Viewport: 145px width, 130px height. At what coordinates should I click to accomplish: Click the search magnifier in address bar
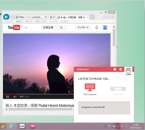[46, 17]
